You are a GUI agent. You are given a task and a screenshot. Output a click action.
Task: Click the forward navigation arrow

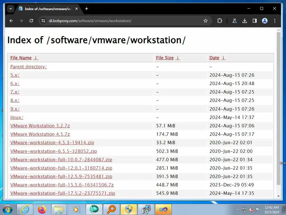[x=21, y=21]
